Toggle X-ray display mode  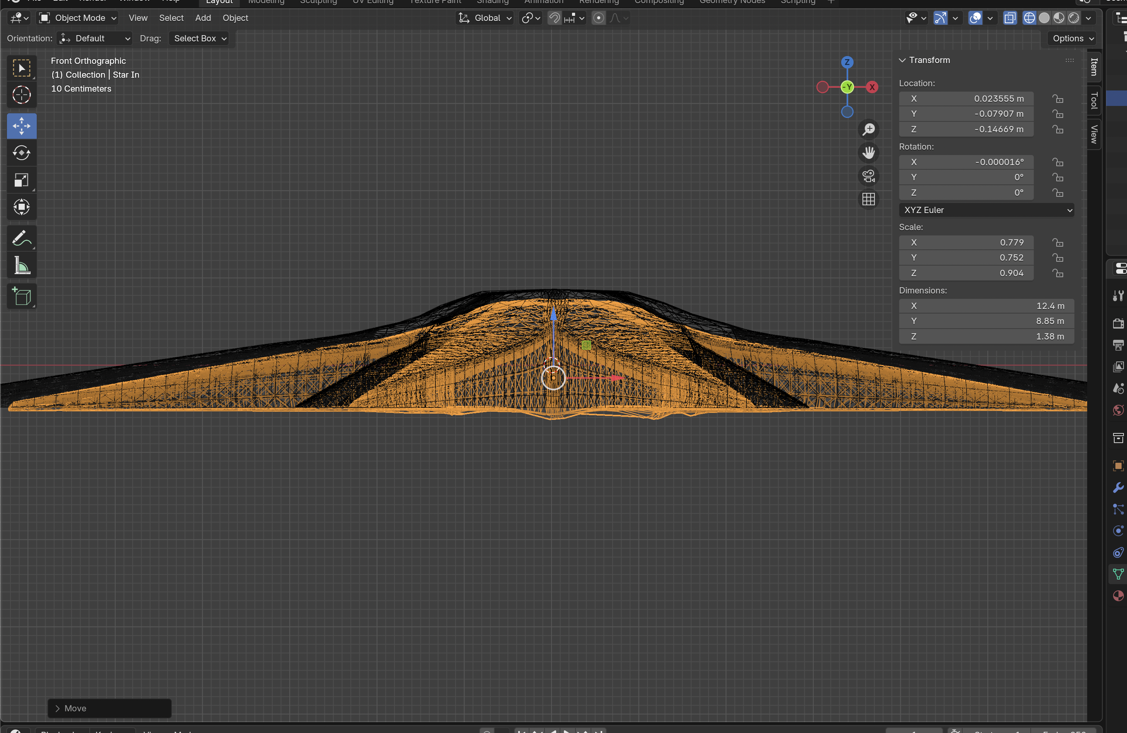1009,18
